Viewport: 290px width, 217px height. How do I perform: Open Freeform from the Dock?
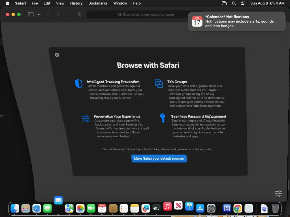pos(146,209)
